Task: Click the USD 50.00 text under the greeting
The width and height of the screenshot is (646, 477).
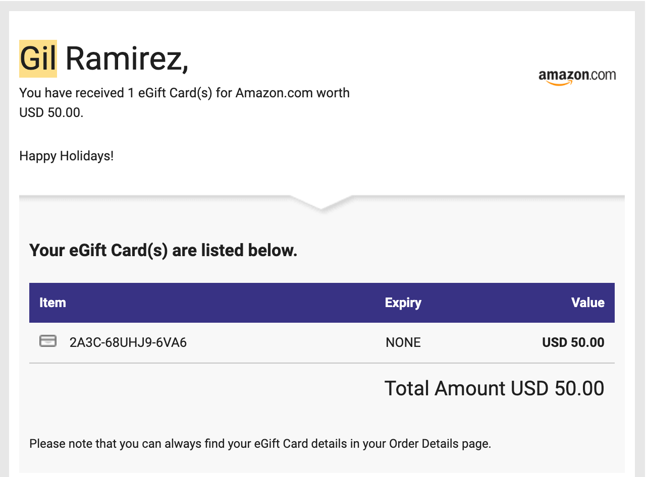Action: click(51, 112)
